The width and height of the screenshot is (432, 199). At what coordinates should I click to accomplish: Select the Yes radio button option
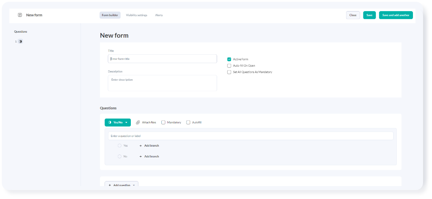tap(120, 146)
